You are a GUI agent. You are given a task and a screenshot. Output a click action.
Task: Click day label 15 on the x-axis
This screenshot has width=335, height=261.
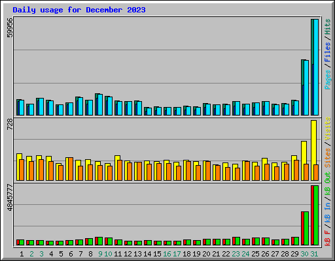click(157, 254)
